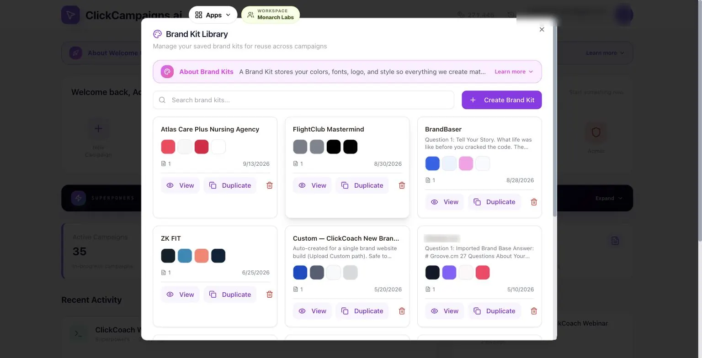Create a new Brand Kit
Image resolution: width=702 pixels, height=358 pixels.
(x=502, y=100)
